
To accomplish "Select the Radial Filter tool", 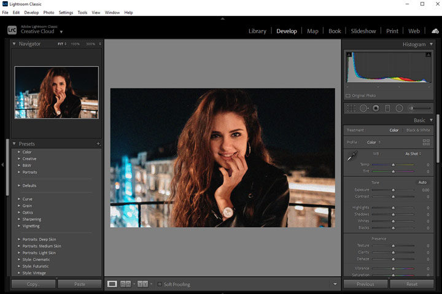I will (x=399, y=108).
